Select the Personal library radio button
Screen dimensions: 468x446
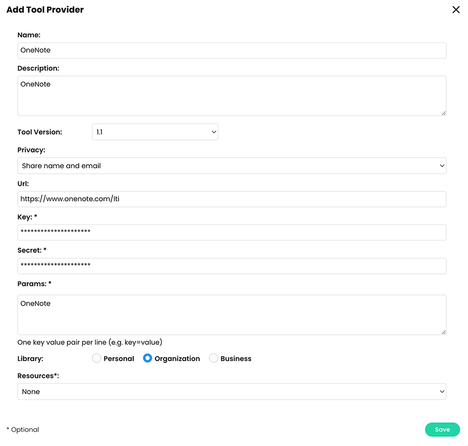tap(96, 358)
